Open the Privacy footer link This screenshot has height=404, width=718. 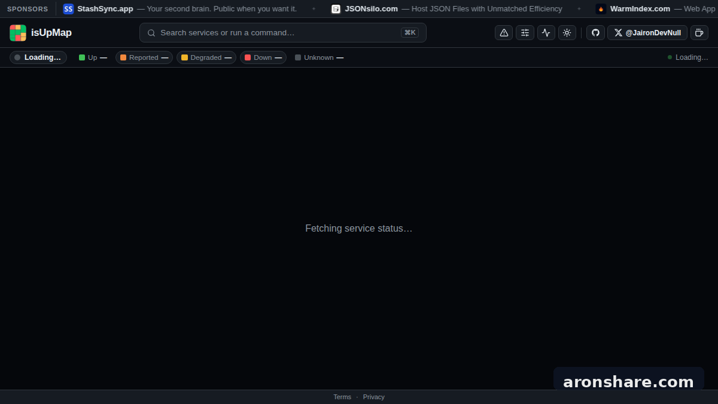coord(374,397)
